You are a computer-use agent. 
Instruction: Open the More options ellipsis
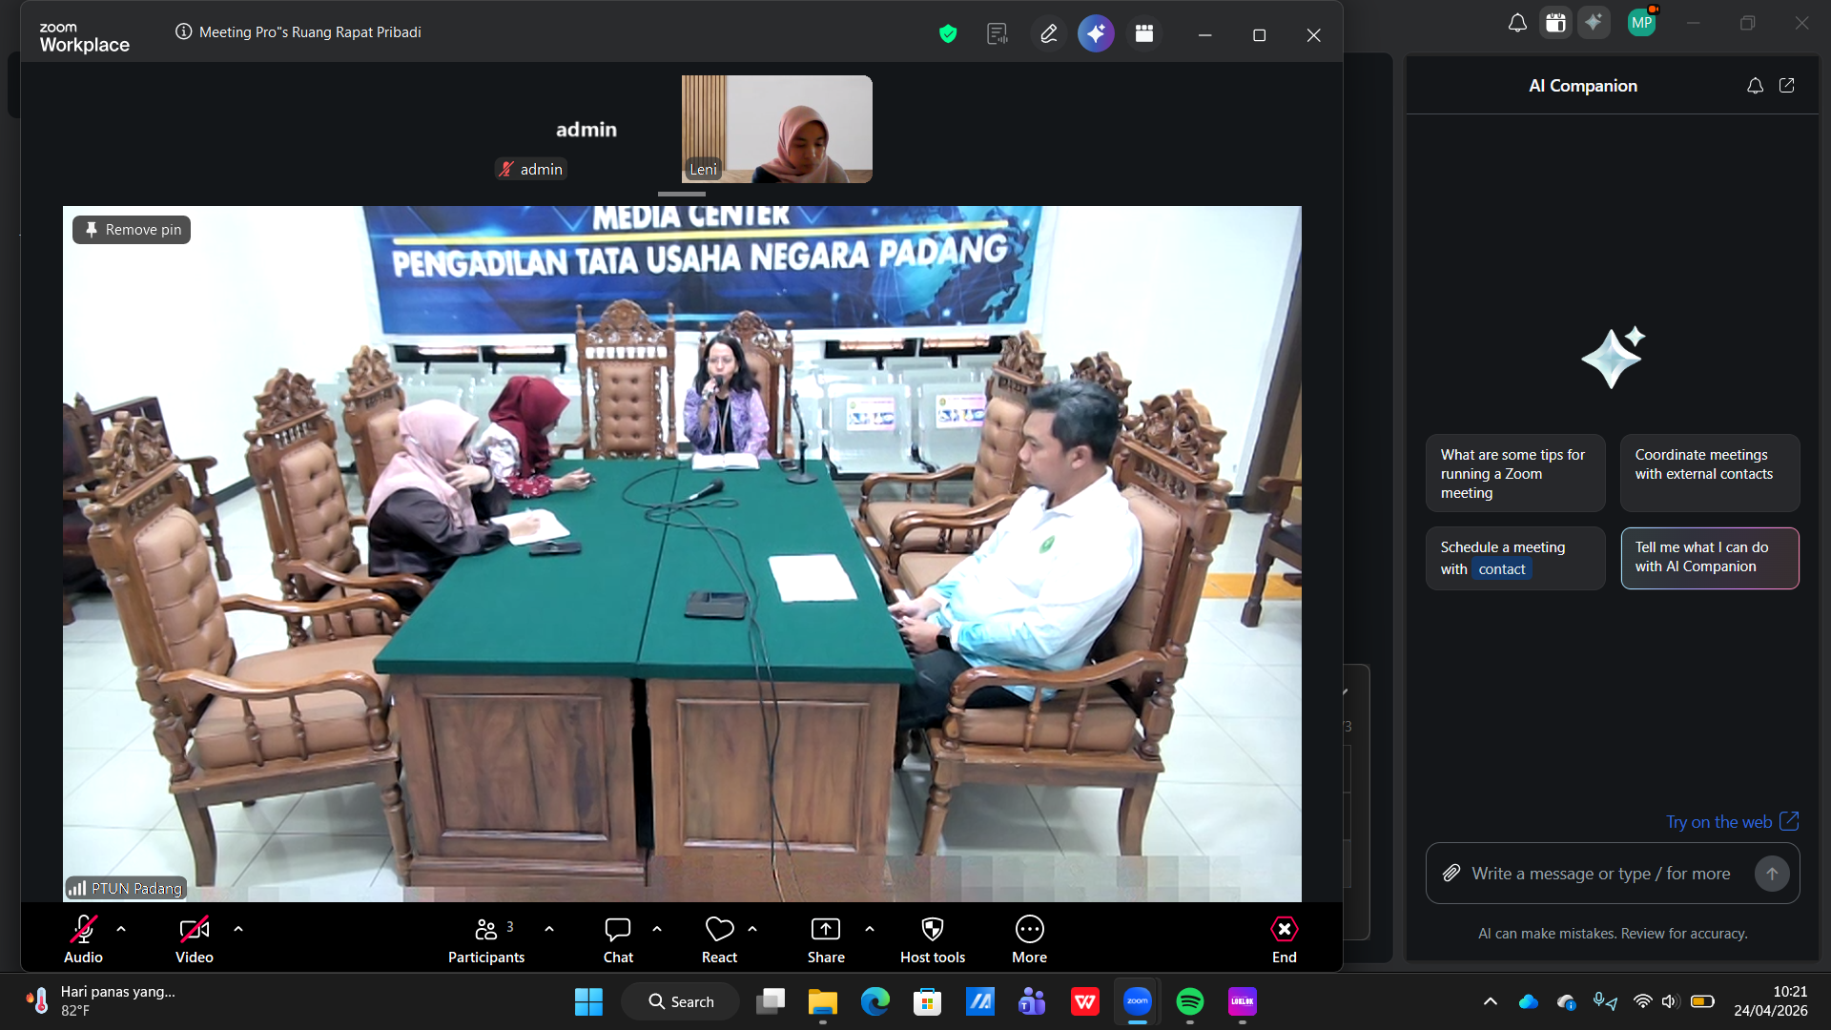pos(1029,938)
